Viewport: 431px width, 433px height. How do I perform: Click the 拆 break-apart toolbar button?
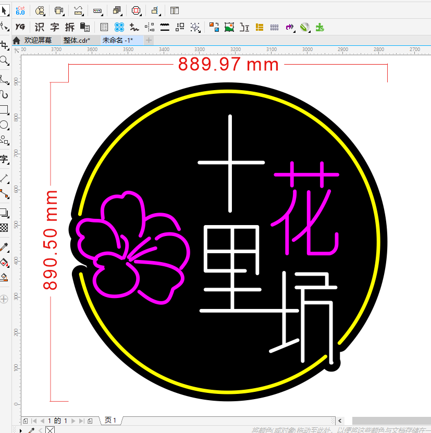[x=70, y=27]
